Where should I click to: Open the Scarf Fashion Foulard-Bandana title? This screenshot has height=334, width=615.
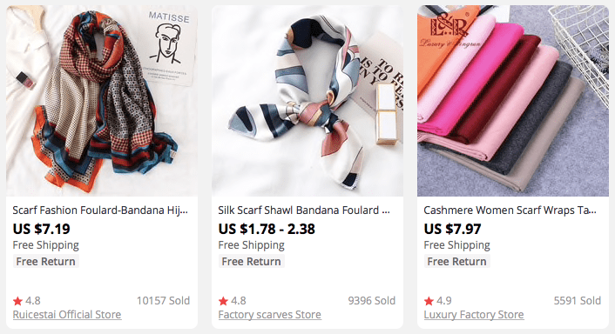[x=100, y=210]
